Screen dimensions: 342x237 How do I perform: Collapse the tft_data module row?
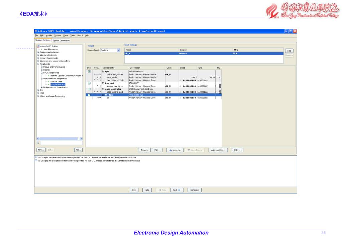103,95
